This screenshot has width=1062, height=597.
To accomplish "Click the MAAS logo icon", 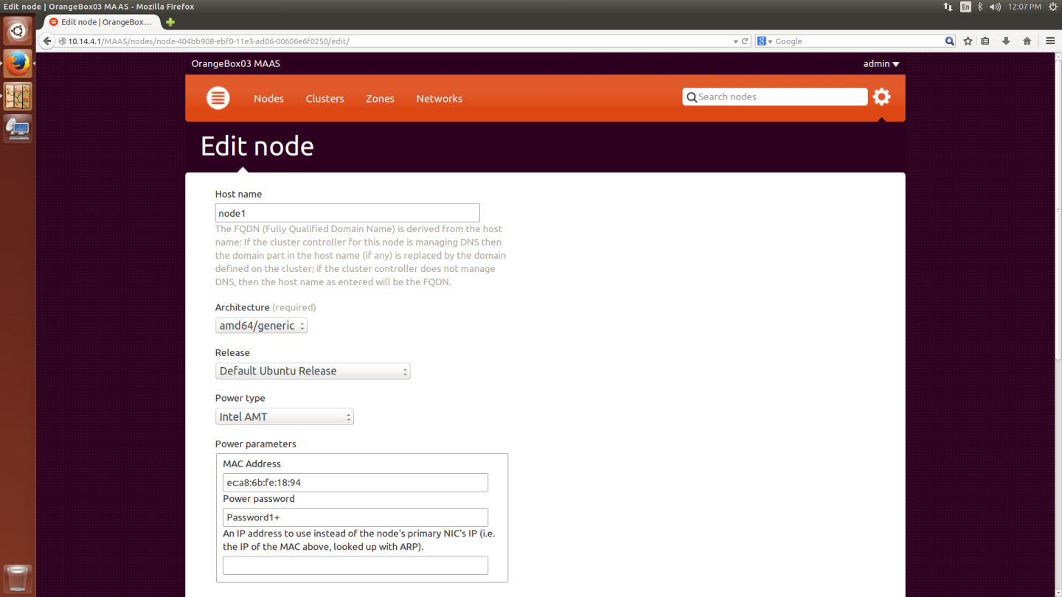I will point(218,97).
